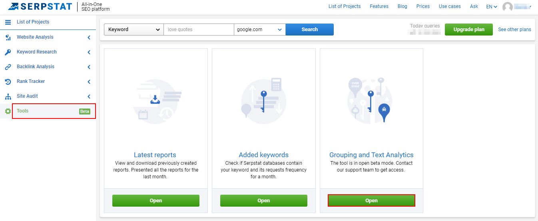The image size is (538, 221).
Task: Click the hamburger icon beside List of Projects
Action: (8, 22)
